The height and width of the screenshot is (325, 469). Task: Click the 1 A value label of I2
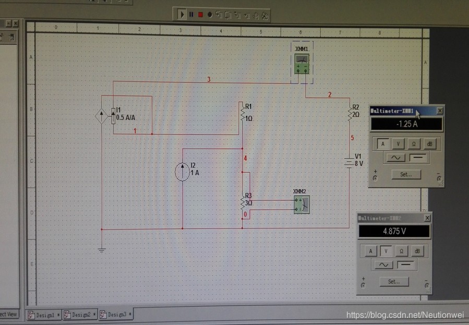coord(195,173)
